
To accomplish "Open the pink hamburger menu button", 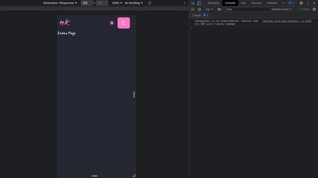I will pyautogui.click(x=124, y=23).
